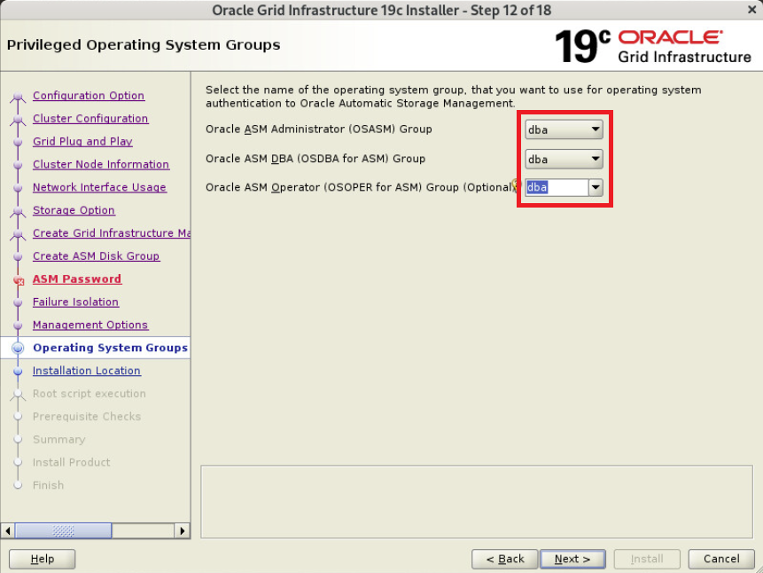
Task: Click the Oracle ASM Administrator (OSASM) Group label
Action: [x=319, y=130]
